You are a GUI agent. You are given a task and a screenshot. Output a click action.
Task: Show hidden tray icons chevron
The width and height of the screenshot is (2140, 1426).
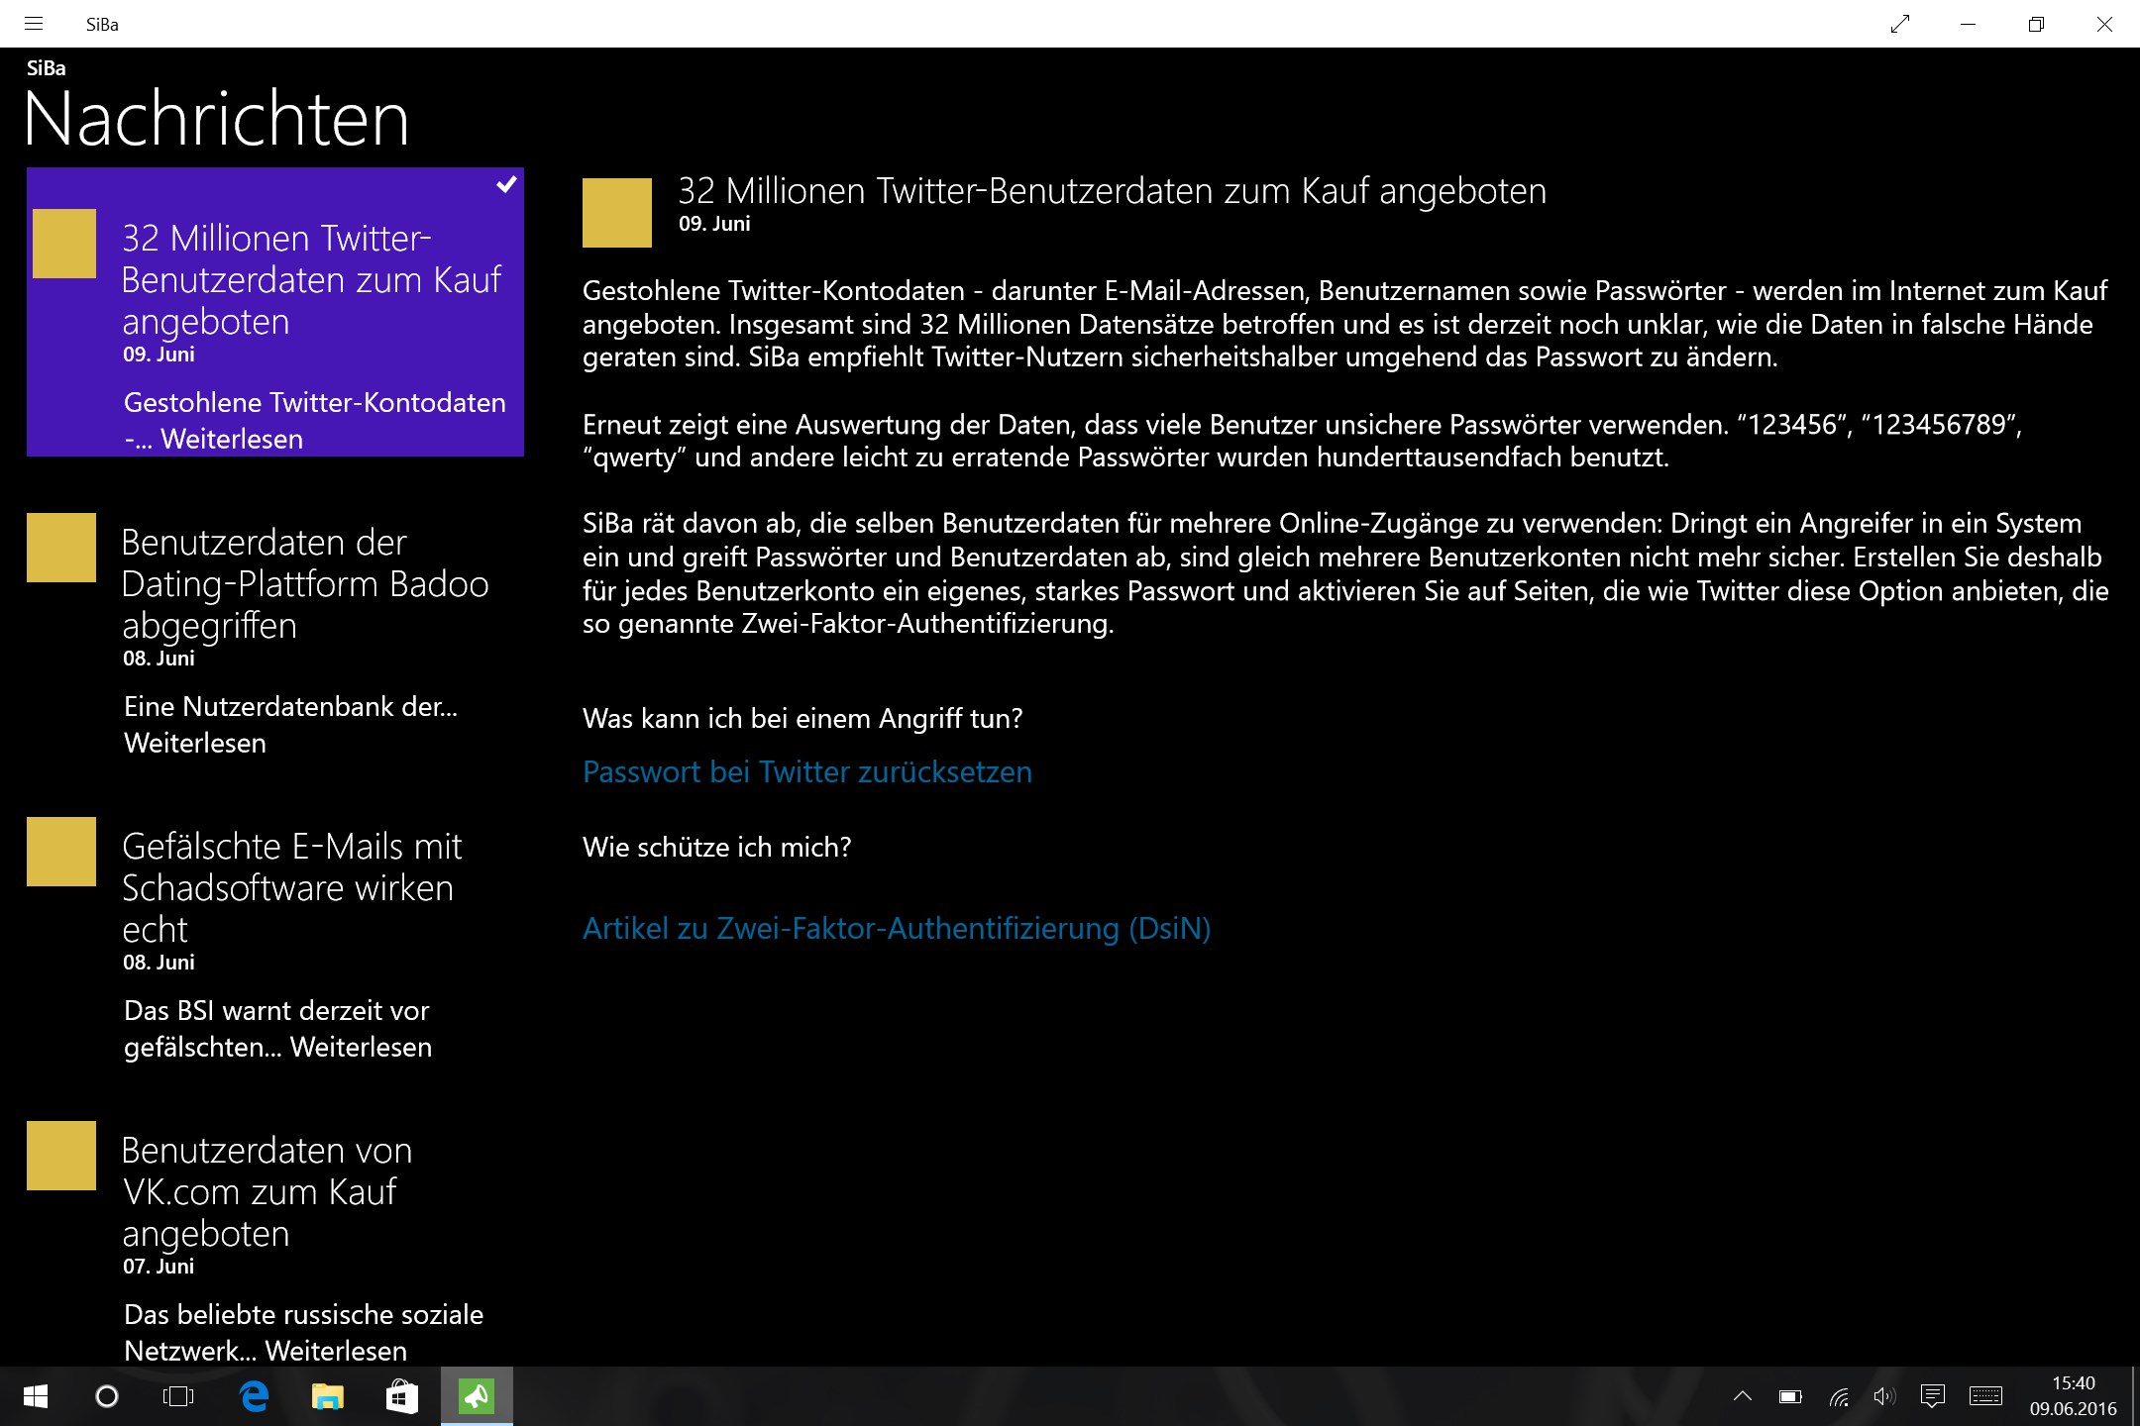(x=1742, y=1396)
